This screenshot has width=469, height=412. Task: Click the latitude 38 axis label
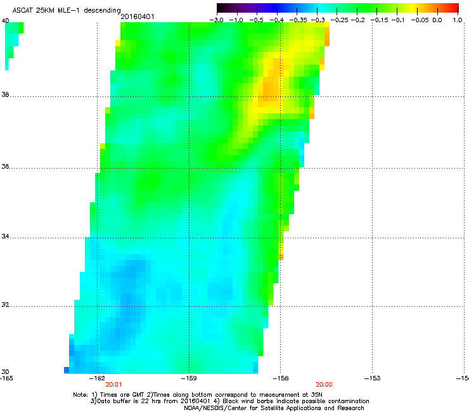(5, 94)
